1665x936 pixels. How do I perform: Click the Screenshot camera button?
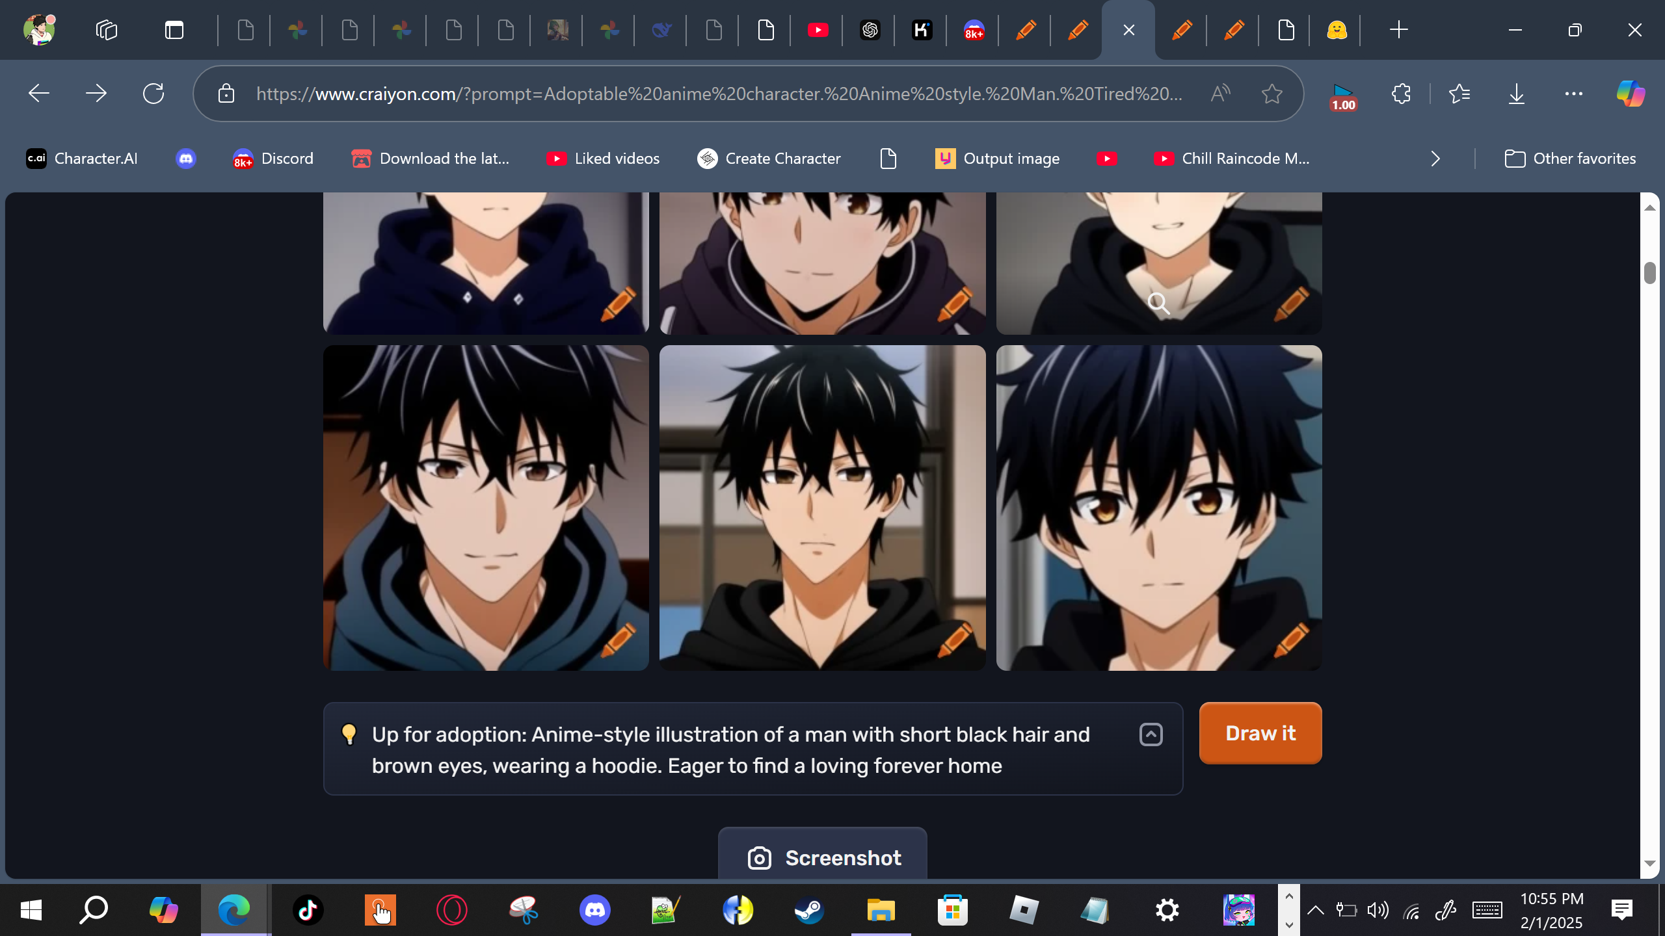tap(823, 857)
